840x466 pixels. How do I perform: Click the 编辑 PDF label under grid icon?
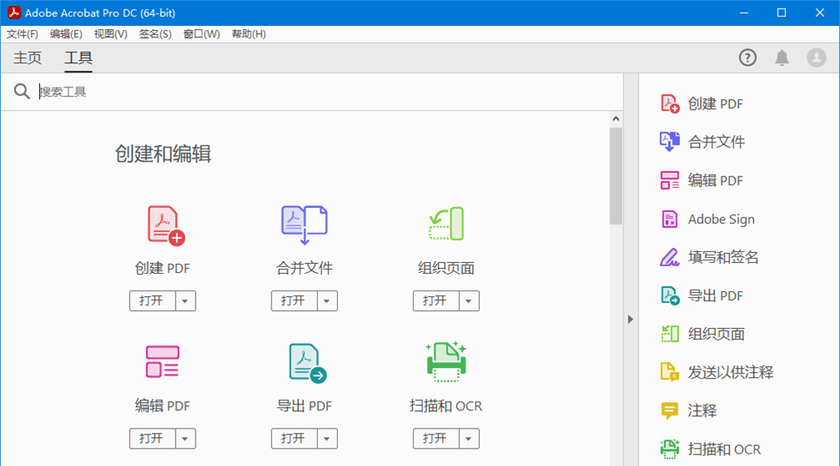[x=162, y=406]
